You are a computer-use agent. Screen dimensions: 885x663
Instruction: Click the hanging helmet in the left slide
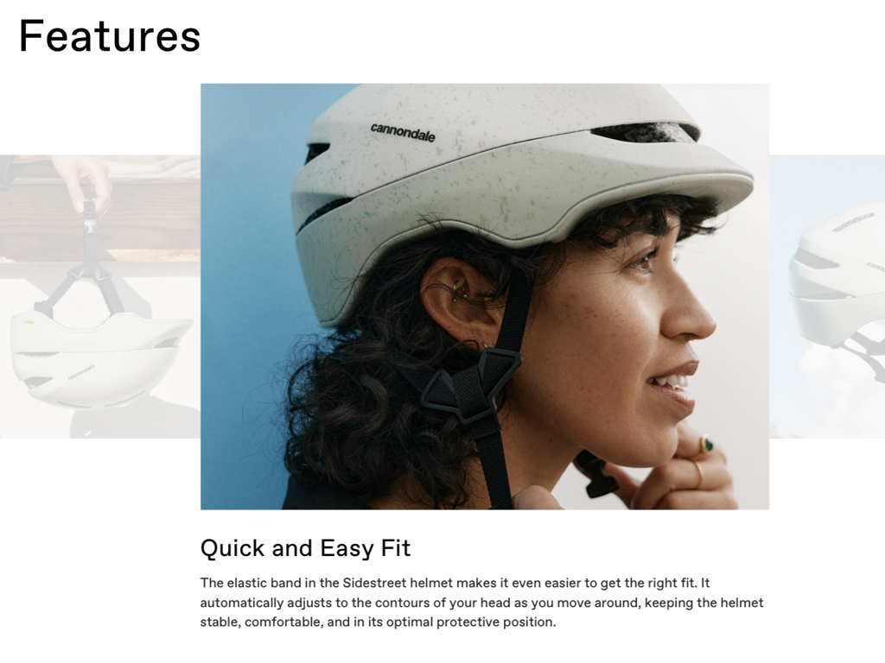99,358
